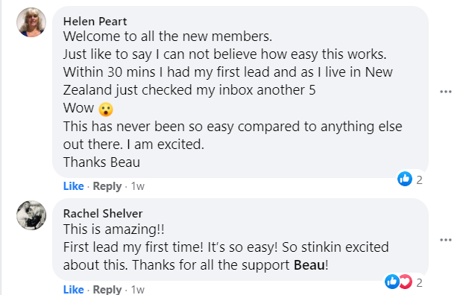
Task: Reply to Helen Peart's comment
Action: (107, 186)
